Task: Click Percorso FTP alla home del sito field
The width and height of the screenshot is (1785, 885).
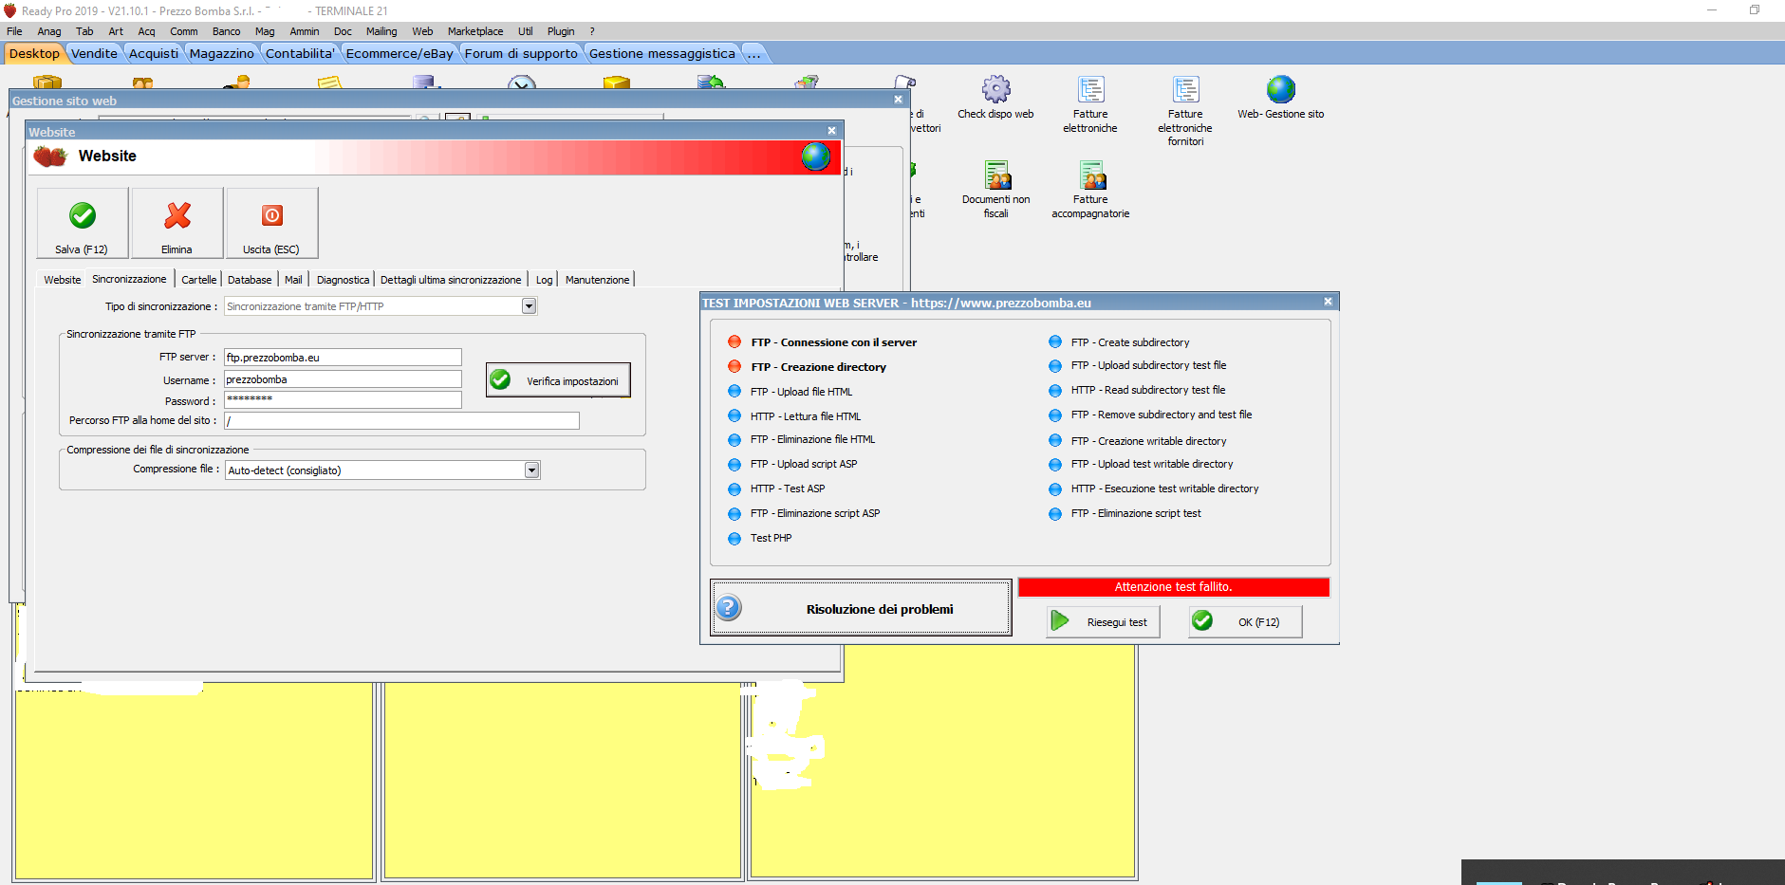Action: click(x=401, y=420)
